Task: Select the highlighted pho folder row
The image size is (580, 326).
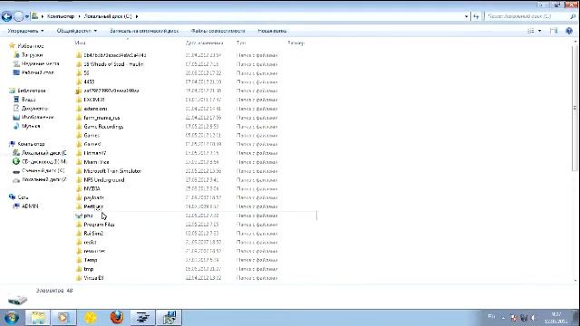Action: [196, 216]
